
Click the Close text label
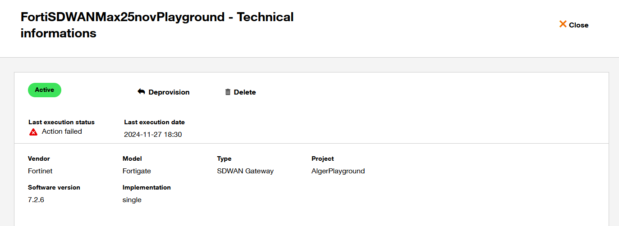pos(578,25)
